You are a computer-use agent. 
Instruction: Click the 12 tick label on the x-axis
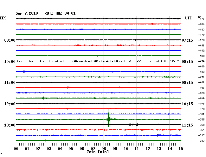coord(148,149)
